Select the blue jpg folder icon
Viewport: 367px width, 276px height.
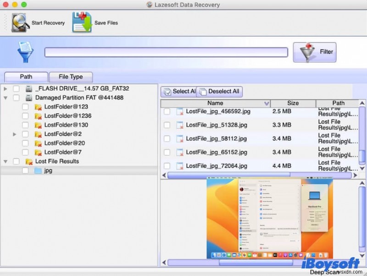point(38,171)
